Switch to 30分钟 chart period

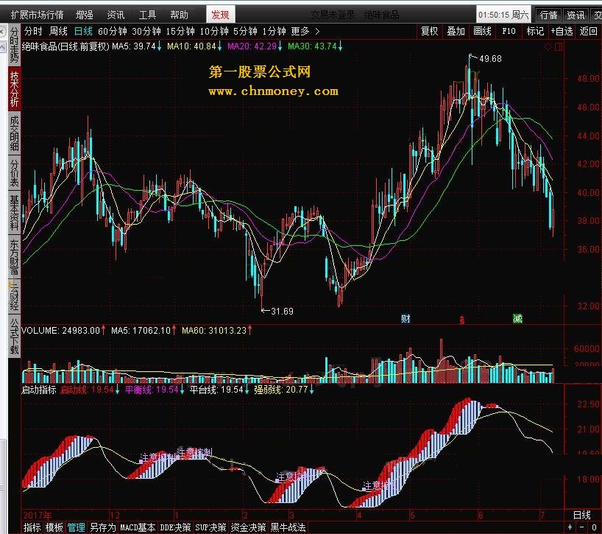(x=146, y=31)
